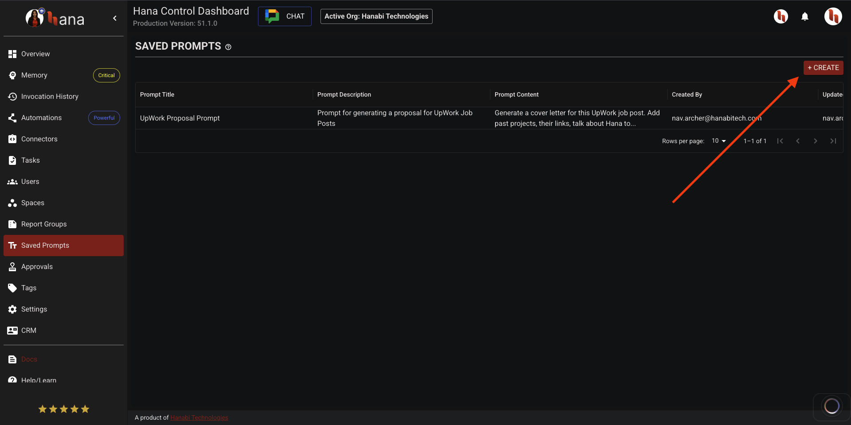Follow the Hanabi Technologies footer link

(x=199, y=417)
